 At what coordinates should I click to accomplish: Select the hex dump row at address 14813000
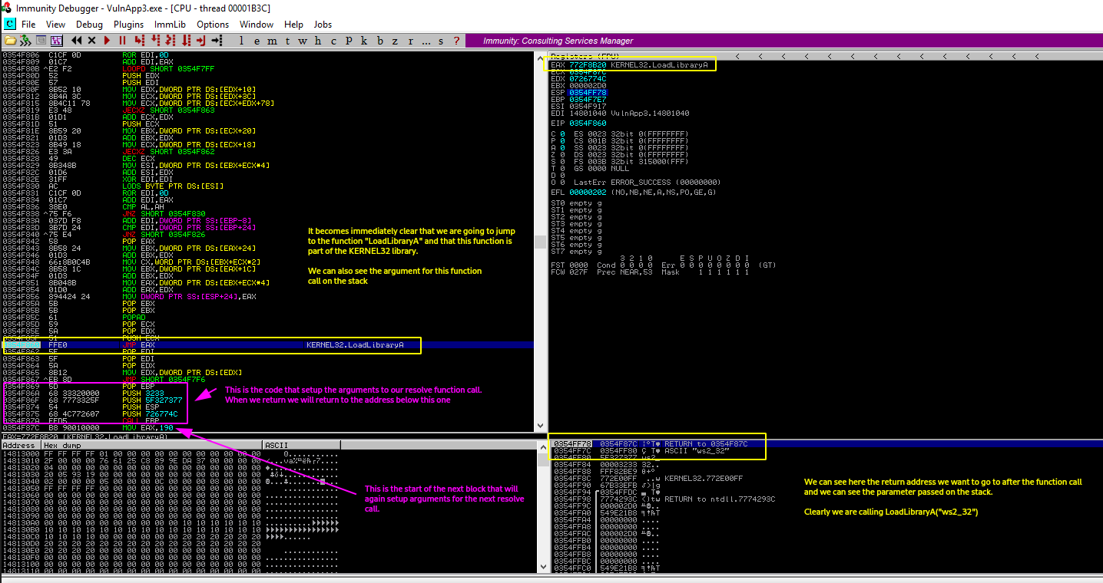[x=169, y=453]
